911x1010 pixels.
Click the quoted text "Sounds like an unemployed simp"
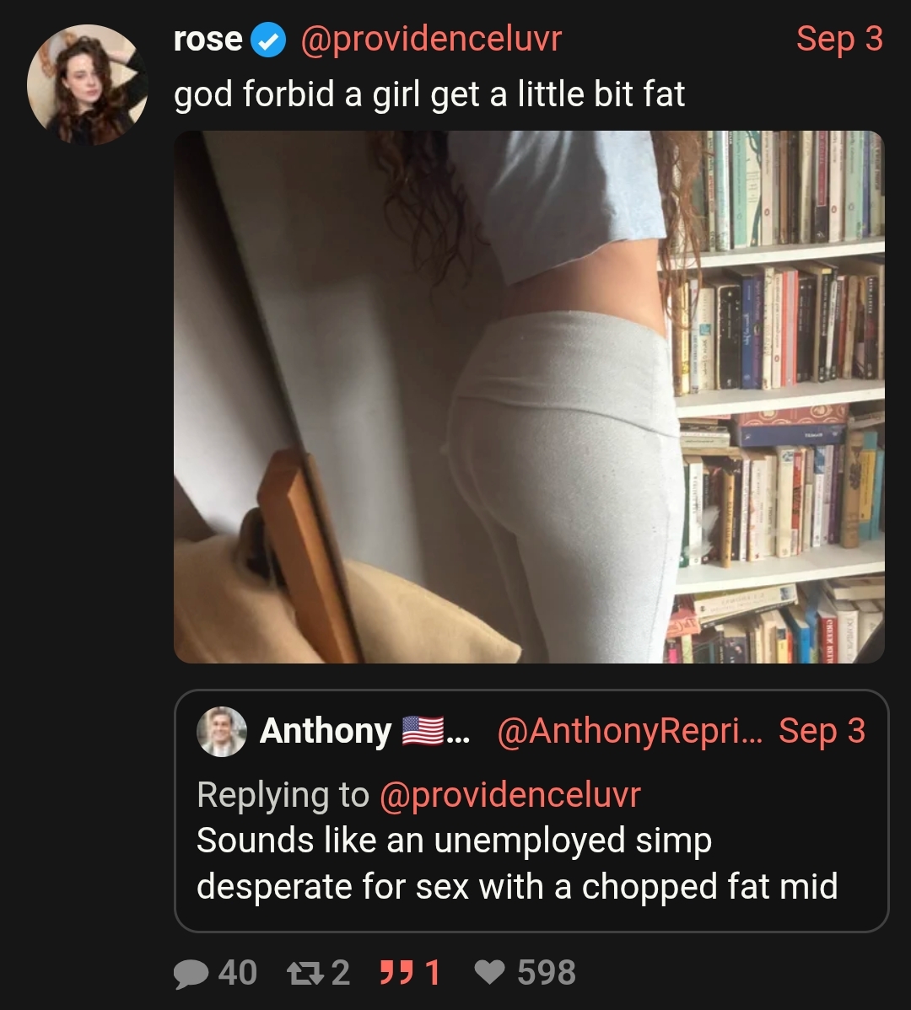click(x=454, y=841)
